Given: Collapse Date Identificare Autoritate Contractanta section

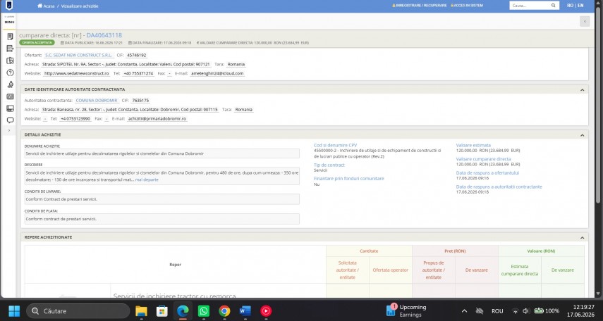Looking at the screenshot, I should (x=582, y=90).
